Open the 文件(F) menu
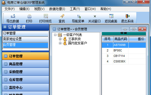 pyautogui.click(x=10, y=9)
